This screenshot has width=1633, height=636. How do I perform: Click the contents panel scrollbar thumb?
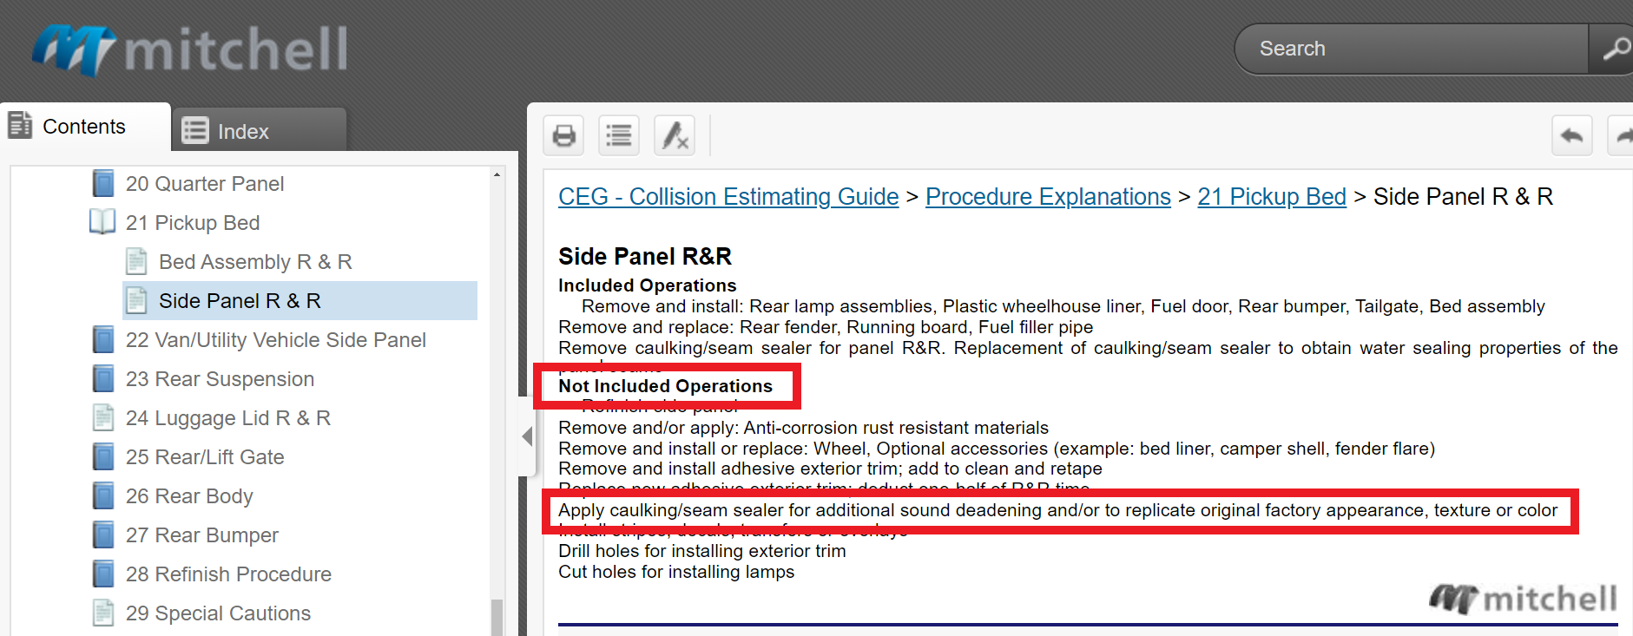coord(497,617)
